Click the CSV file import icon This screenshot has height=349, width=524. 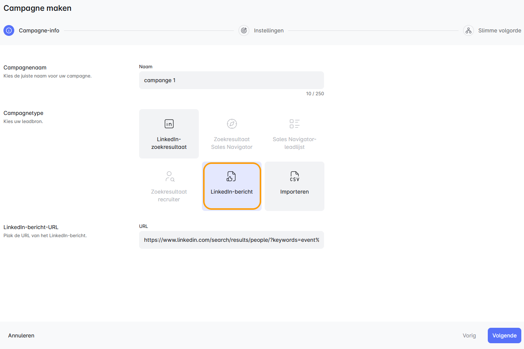point(294,177)
